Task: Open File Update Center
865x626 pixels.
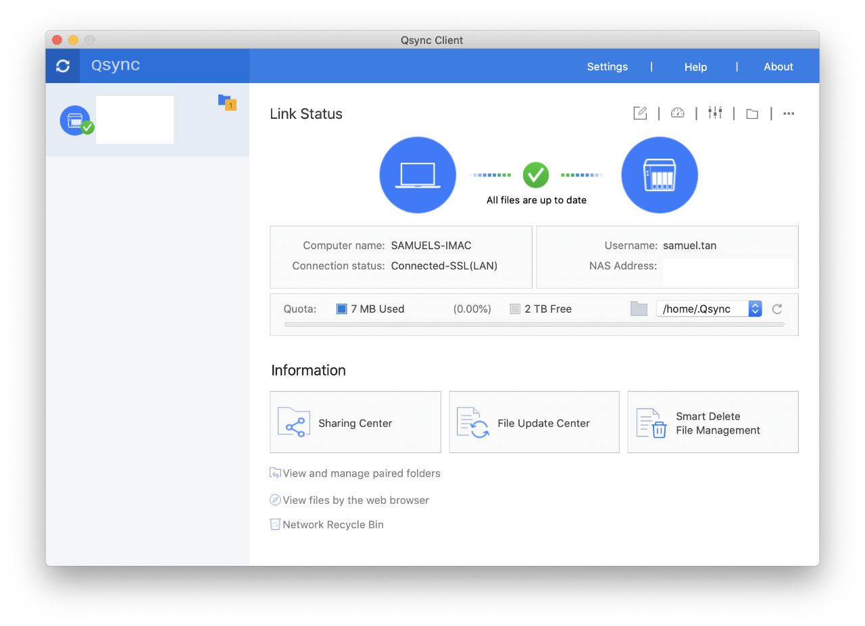Action: pos(534,422)
